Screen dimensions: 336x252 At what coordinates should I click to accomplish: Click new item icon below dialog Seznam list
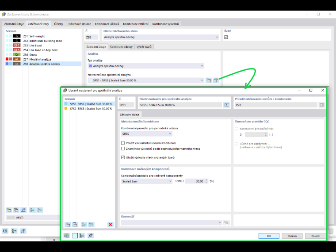tap(68, 224)
